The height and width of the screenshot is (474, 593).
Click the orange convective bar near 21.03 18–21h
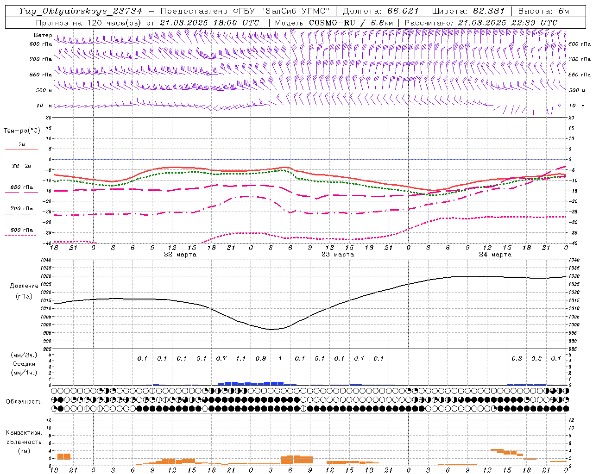64,456
